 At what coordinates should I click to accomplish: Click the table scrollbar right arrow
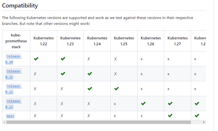pos(204,122)
